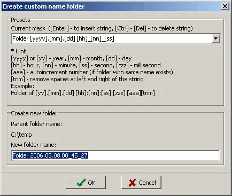The width and height of the screenshot is (232, 196).
Task: Click the C:\temp parent folder path
Action: [21, 135]
